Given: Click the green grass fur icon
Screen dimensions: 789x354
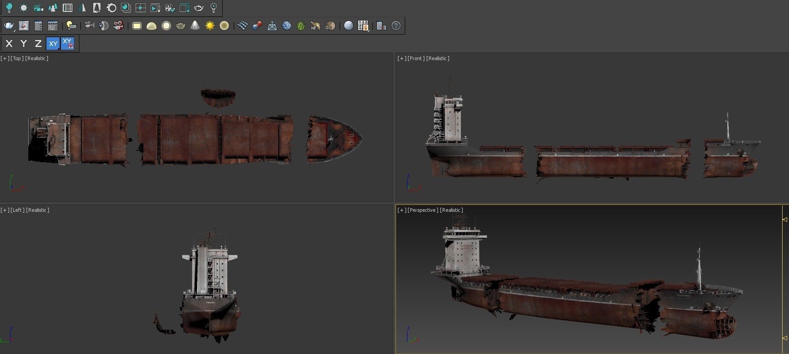Looking at the screenshot, I should coord(301,26).
